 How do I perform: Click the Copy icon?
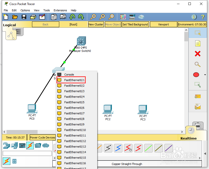(x=54, y=17)
